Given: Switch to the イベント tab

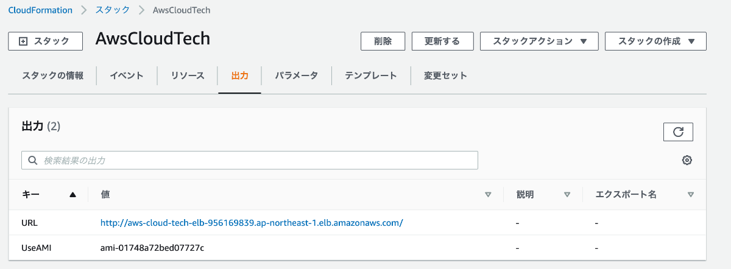Looking at the screenshot, I should coord(127,76).
